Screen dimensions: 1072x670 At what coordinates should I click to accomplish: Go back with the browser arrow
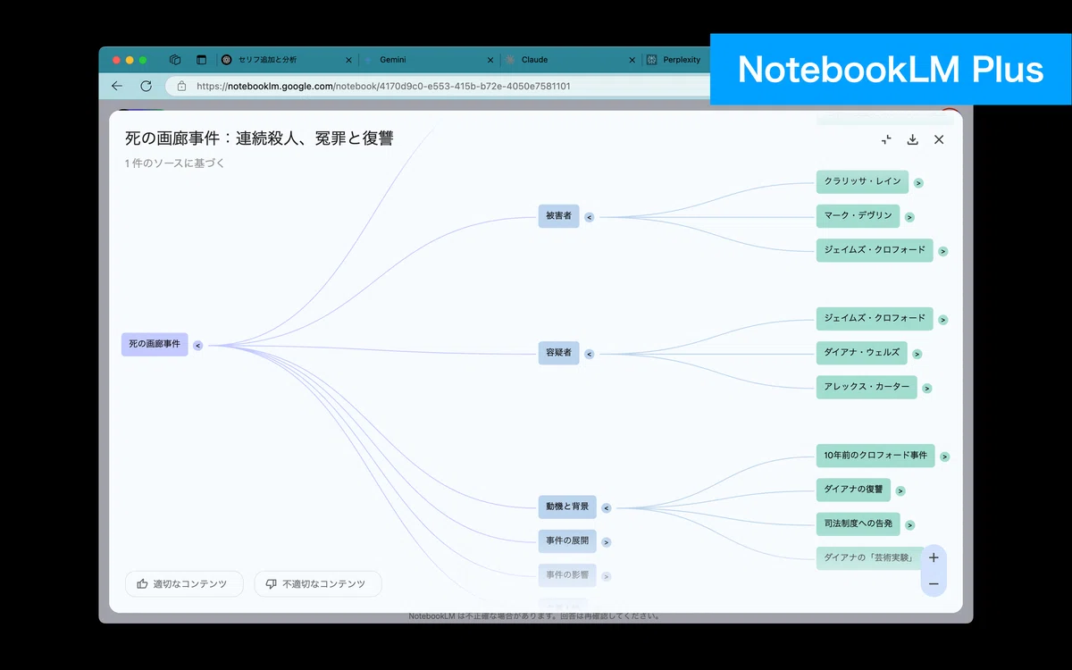point(117,86)
